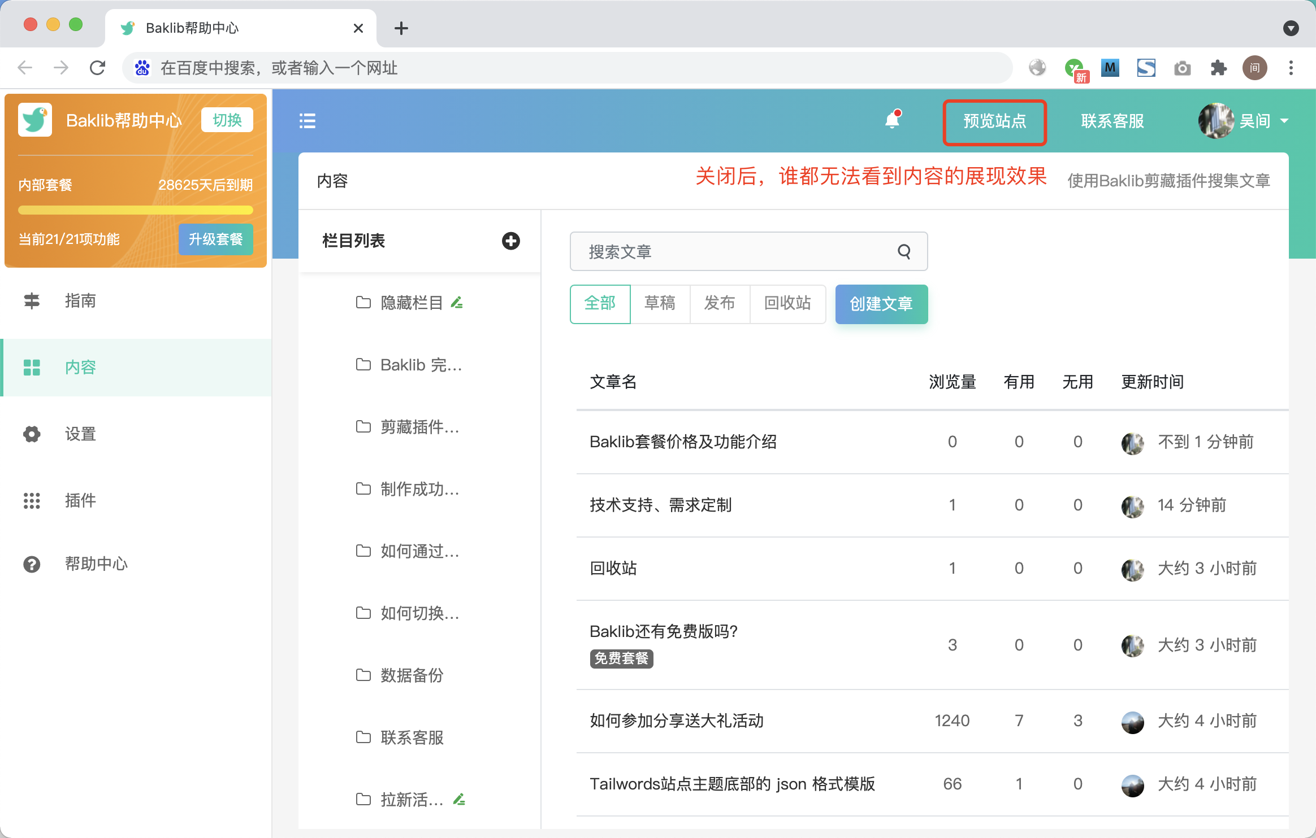This screenshot has width=1316, height=838.
Task: Click the yellow plan expiry progress bar
Action: coord(136,211)
